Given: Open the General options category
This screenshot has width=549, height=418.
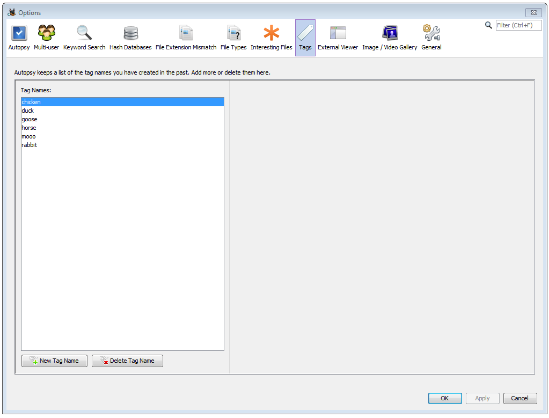Looking at the screenshot, I should tap(431, 38).
